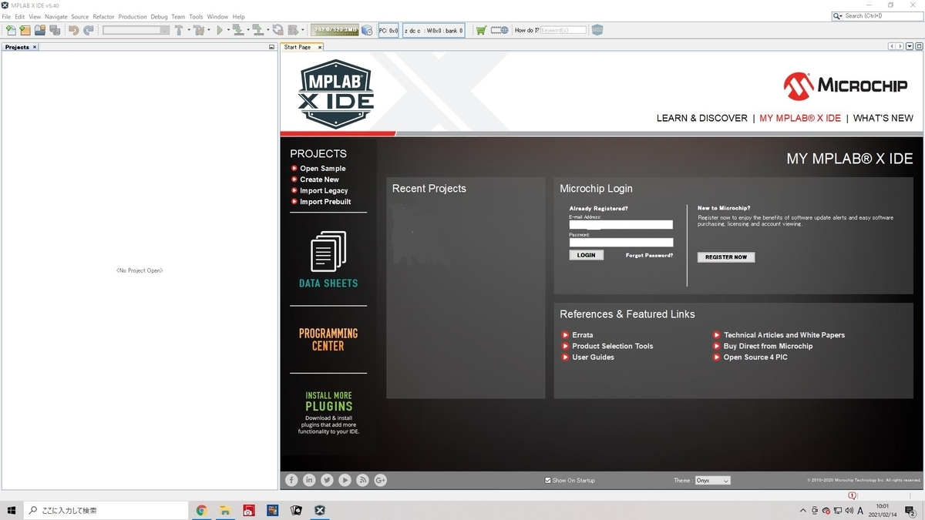This screenshot has width=925, height=520.
Task: Open the Navigate menu
Action: pyautogui.click(x=56, y=16)
